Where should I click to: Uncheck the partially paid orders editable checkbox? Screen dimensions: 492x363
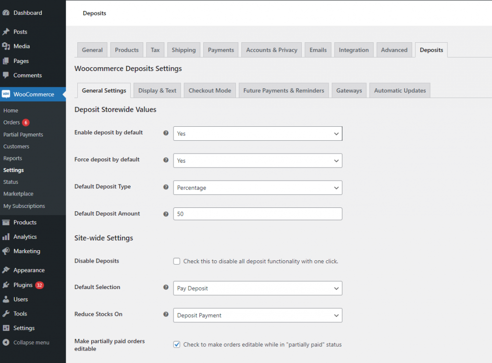coord(177,344)
